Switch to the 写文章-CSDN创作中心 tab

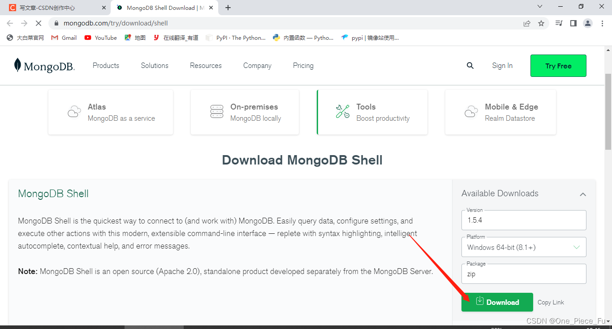pyautogui.click(x=56, y=8)
